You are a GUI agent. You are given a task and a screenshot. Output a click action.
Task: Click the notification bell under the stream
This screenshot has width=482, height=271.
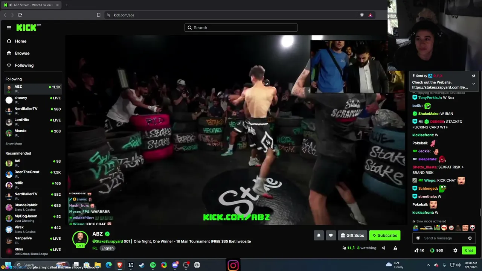[319, 236]
